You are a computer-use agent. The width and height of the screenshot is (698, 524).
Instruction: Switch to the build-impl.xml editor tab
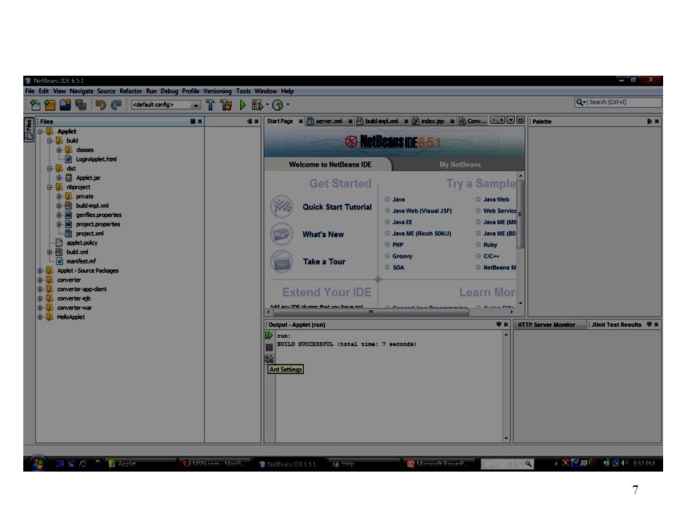click(382, 122)
